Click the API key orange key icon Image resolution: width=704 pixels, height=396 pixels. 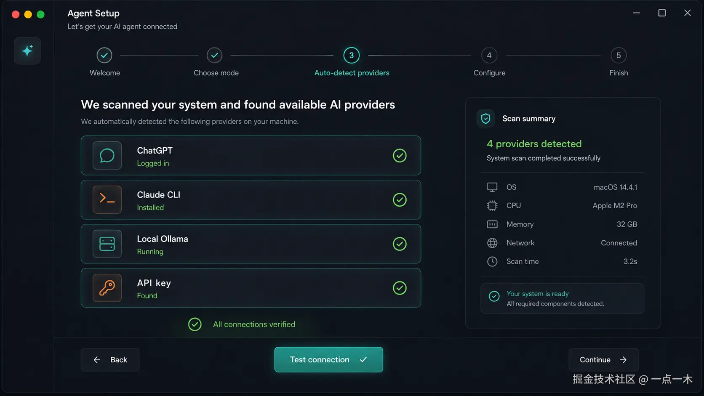[x=107, y=288]
